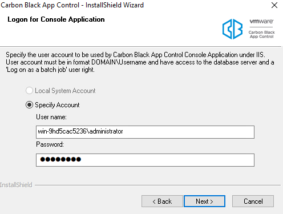The height and width of the screenshot is (214, 283).
Task: Click the Specify Account label text
Action: click(57, 105)
